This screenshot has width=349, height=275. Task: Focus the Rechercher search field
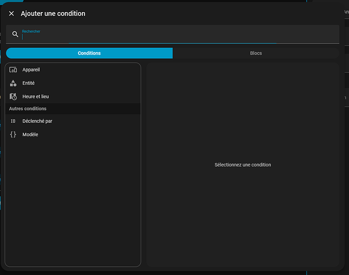point(176,37)
